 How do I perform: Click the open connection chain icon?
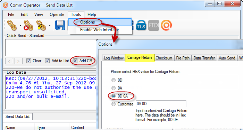pyautogui.click(x=12, y=25)
